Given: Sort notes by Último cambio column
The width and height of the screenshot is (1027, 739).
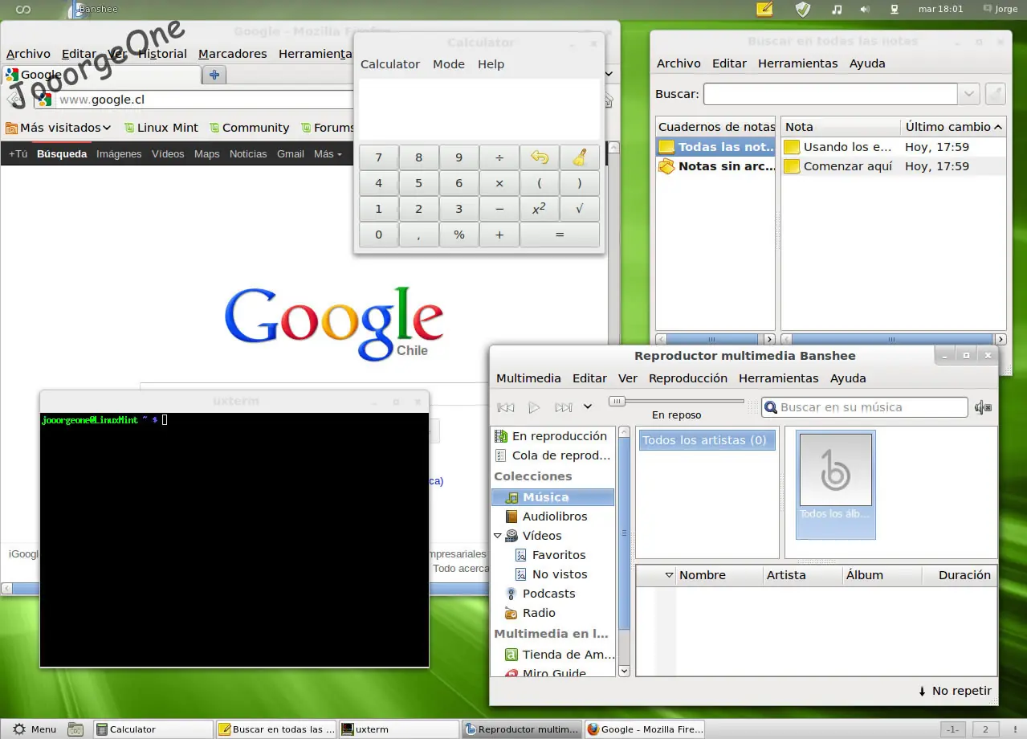Looking at the screenshot, I should click(954, 127).
